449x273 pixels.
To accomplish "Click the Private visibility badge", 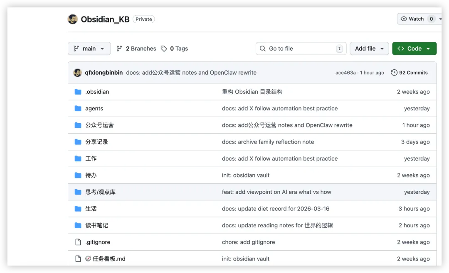I will tap(144, 19).
